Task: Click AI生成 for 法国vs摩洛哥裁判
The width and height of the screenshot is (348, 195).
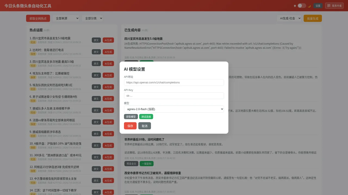Action: (x=108, y=122)
